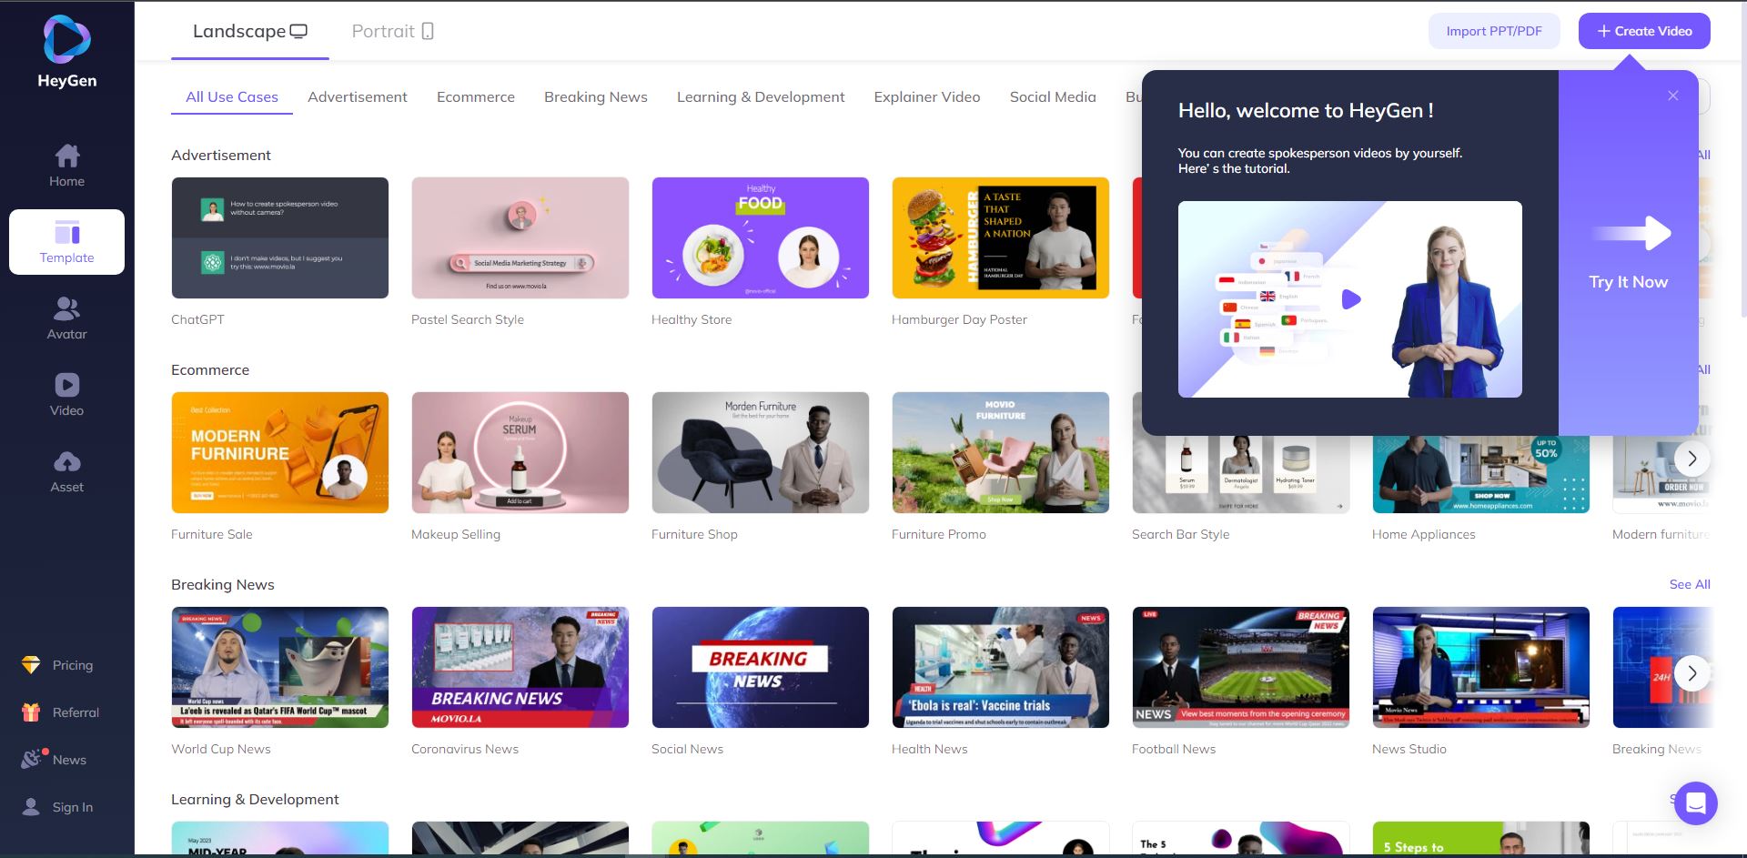1747x858 pixels.
Task: Open the Home Appliances template
Action: click(1481, 474)
